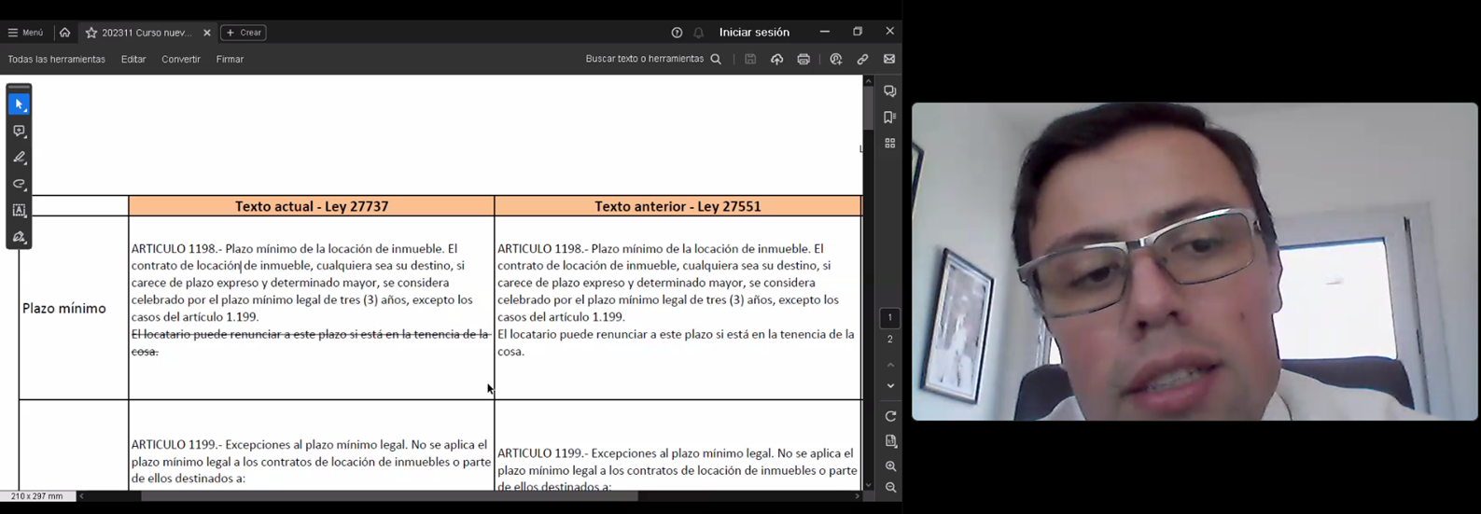Screen dimensions: 1481x514
Task: Click the 210 x 297 mm page size label
Action: point(37,496)
